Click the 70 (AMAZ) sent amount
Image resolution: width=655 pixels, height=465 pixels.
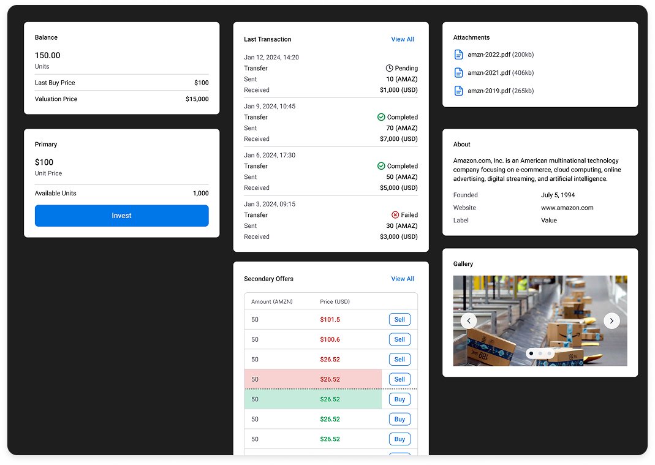401,128
